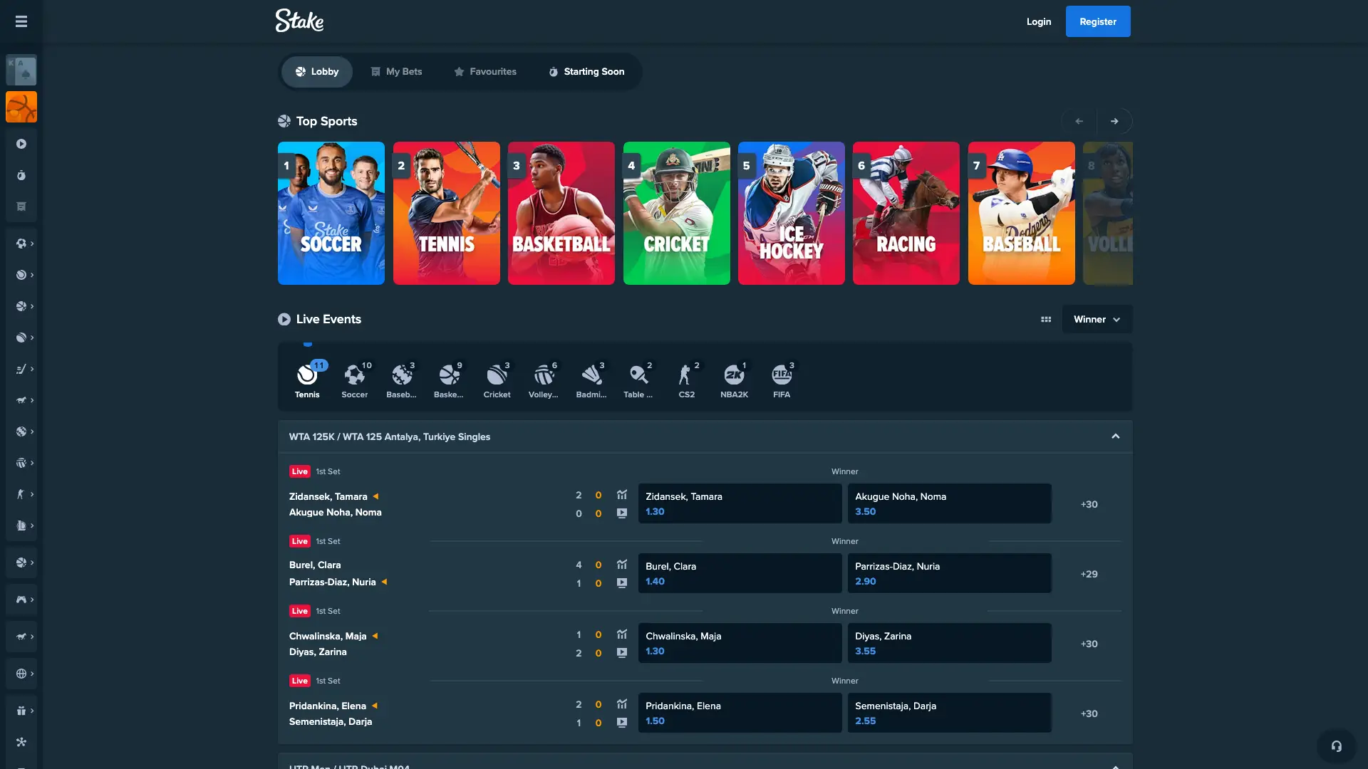Image resolution: width=1368 pixels, height=769 pixels.
Task: Bet on Akugue Noha, Noma at odds 3.50
Action: (x=949, y=503)
